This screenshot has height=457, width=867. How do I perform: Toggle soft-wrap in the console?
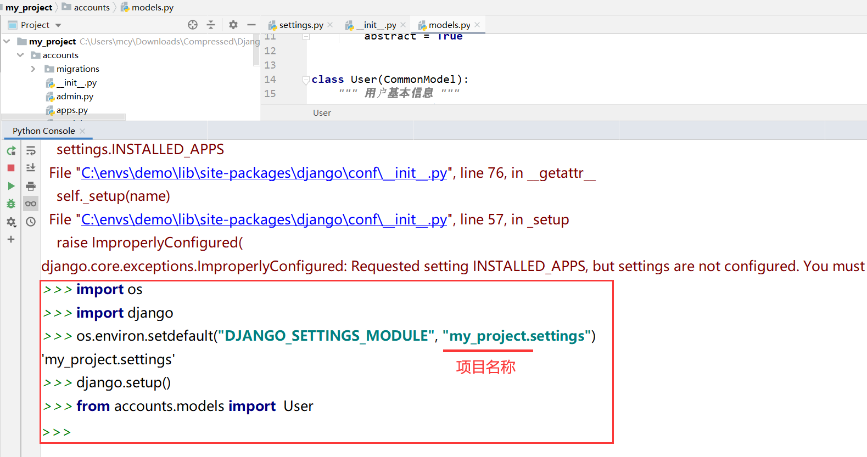(x=31, y=150)
